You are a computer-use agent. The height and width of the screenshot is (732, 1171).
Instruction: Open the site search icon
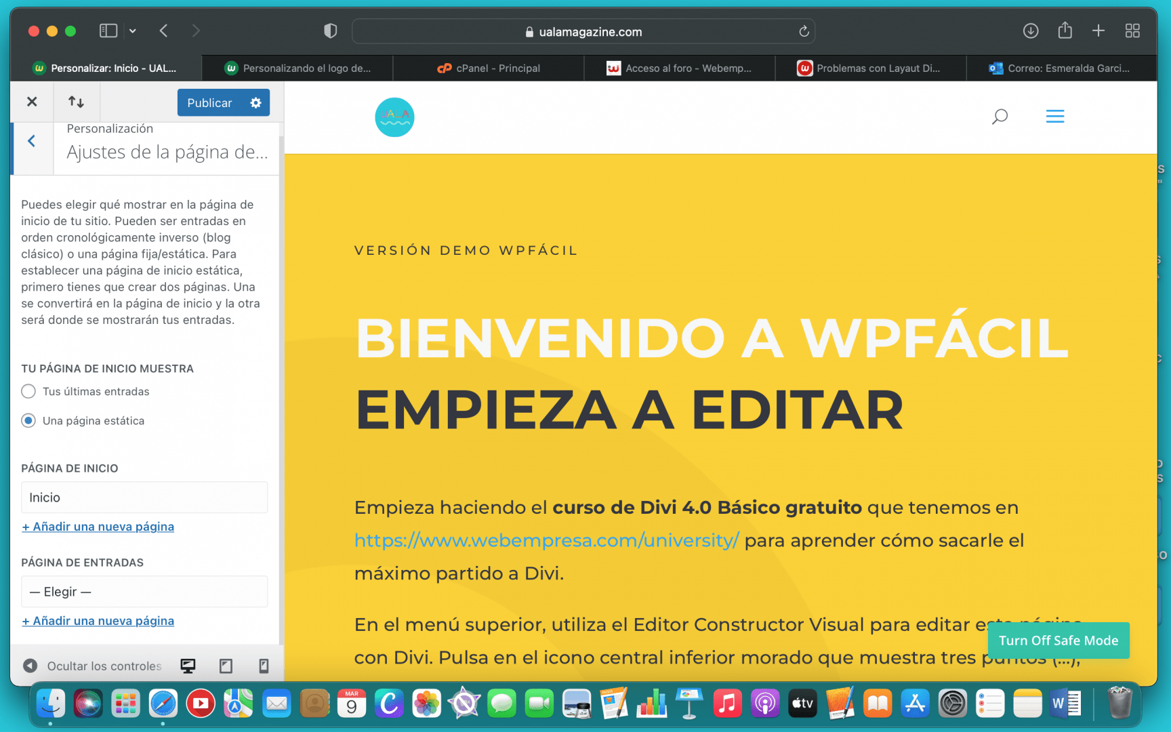click(1000, 117)
